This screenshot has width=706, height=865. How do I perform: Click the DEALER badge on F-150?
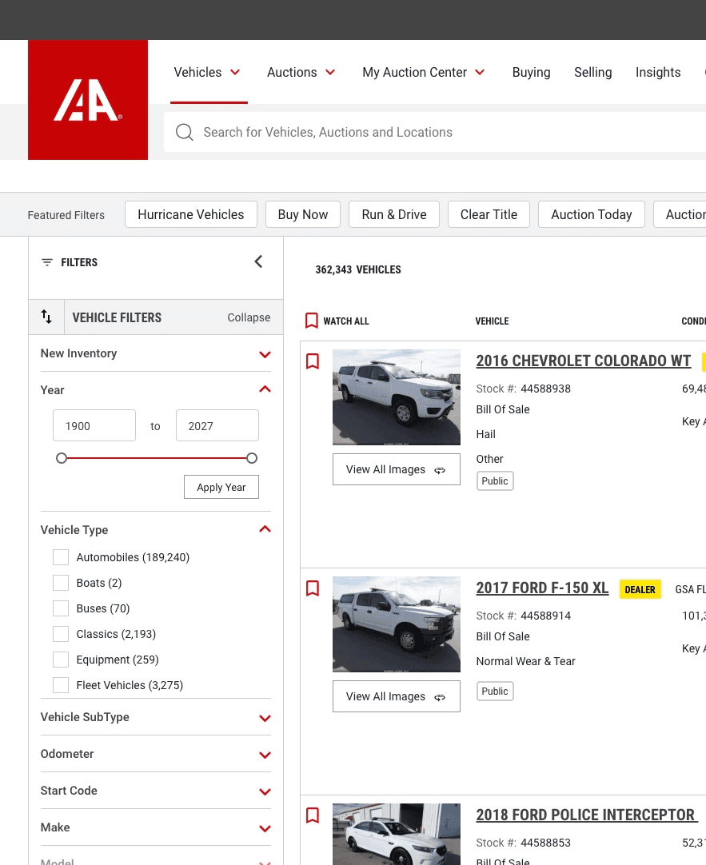(x=640, y=590)
